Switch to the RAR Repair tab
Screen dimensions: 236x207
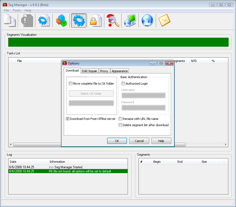90,71
